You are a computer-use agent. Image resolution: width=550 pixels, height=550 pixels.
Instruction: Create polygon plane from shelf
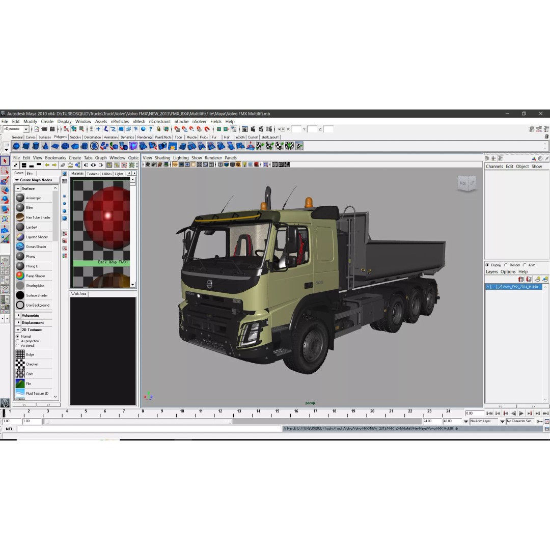click(x=56, y=146)
